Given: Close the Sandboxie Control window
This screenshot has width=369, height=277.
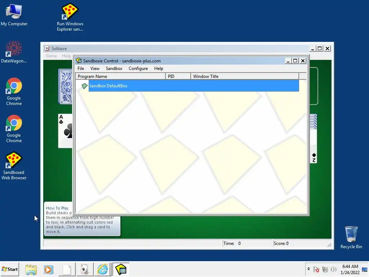Looking at the screenshot, I should click(303, 61).
